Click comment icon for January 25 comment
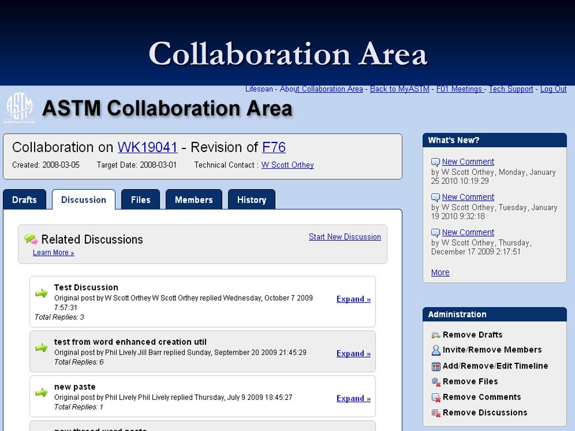The height and width of the screenshot is (431, 575). point(435,162)
